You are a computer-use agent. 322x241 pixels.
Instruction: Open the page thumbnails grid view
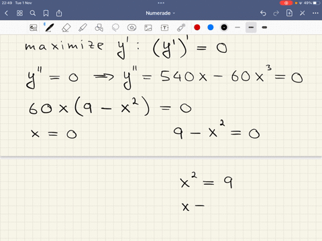coord(19,13)
